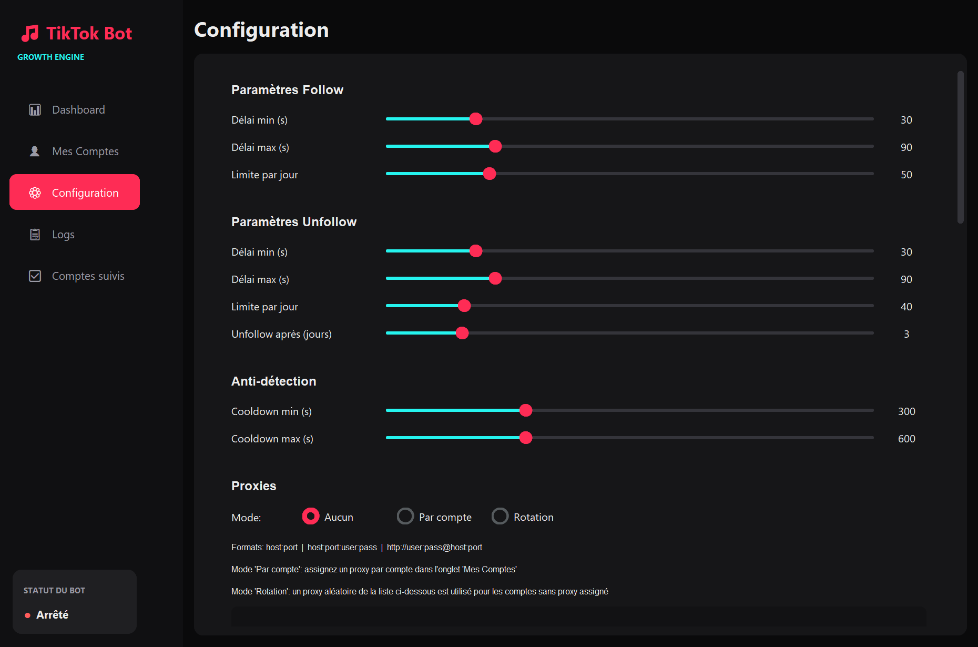The height and width of the screenshot is (647, 978).
Task: Click the STATUT DU BOT label
Action: coord(54,591)
